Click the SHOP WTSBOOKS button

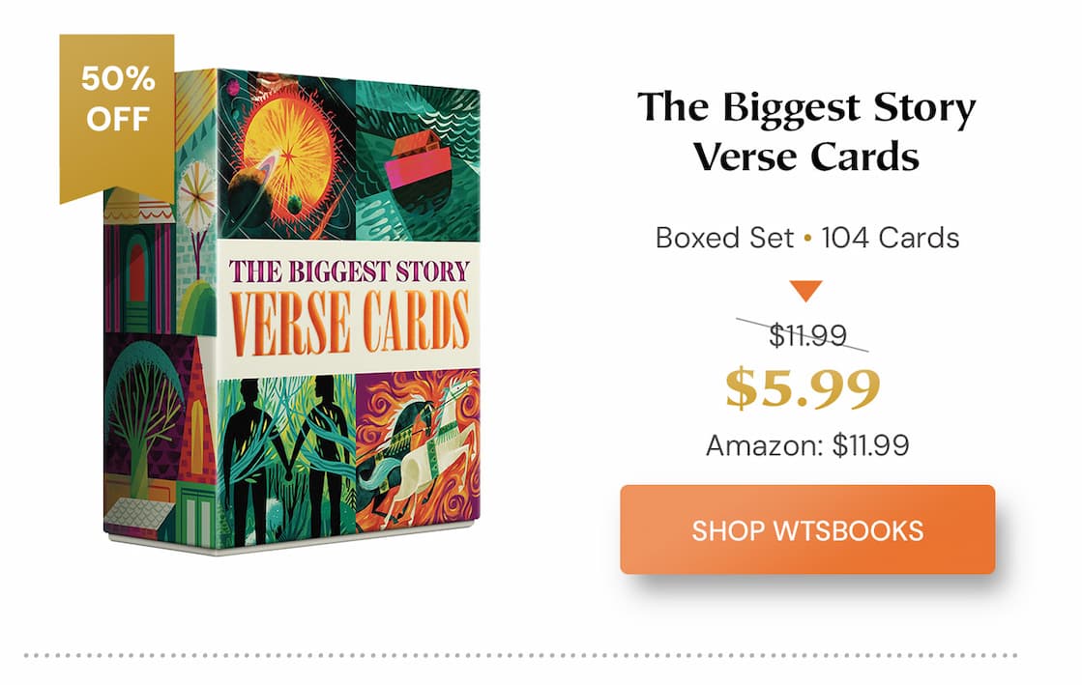coord(807,531)
